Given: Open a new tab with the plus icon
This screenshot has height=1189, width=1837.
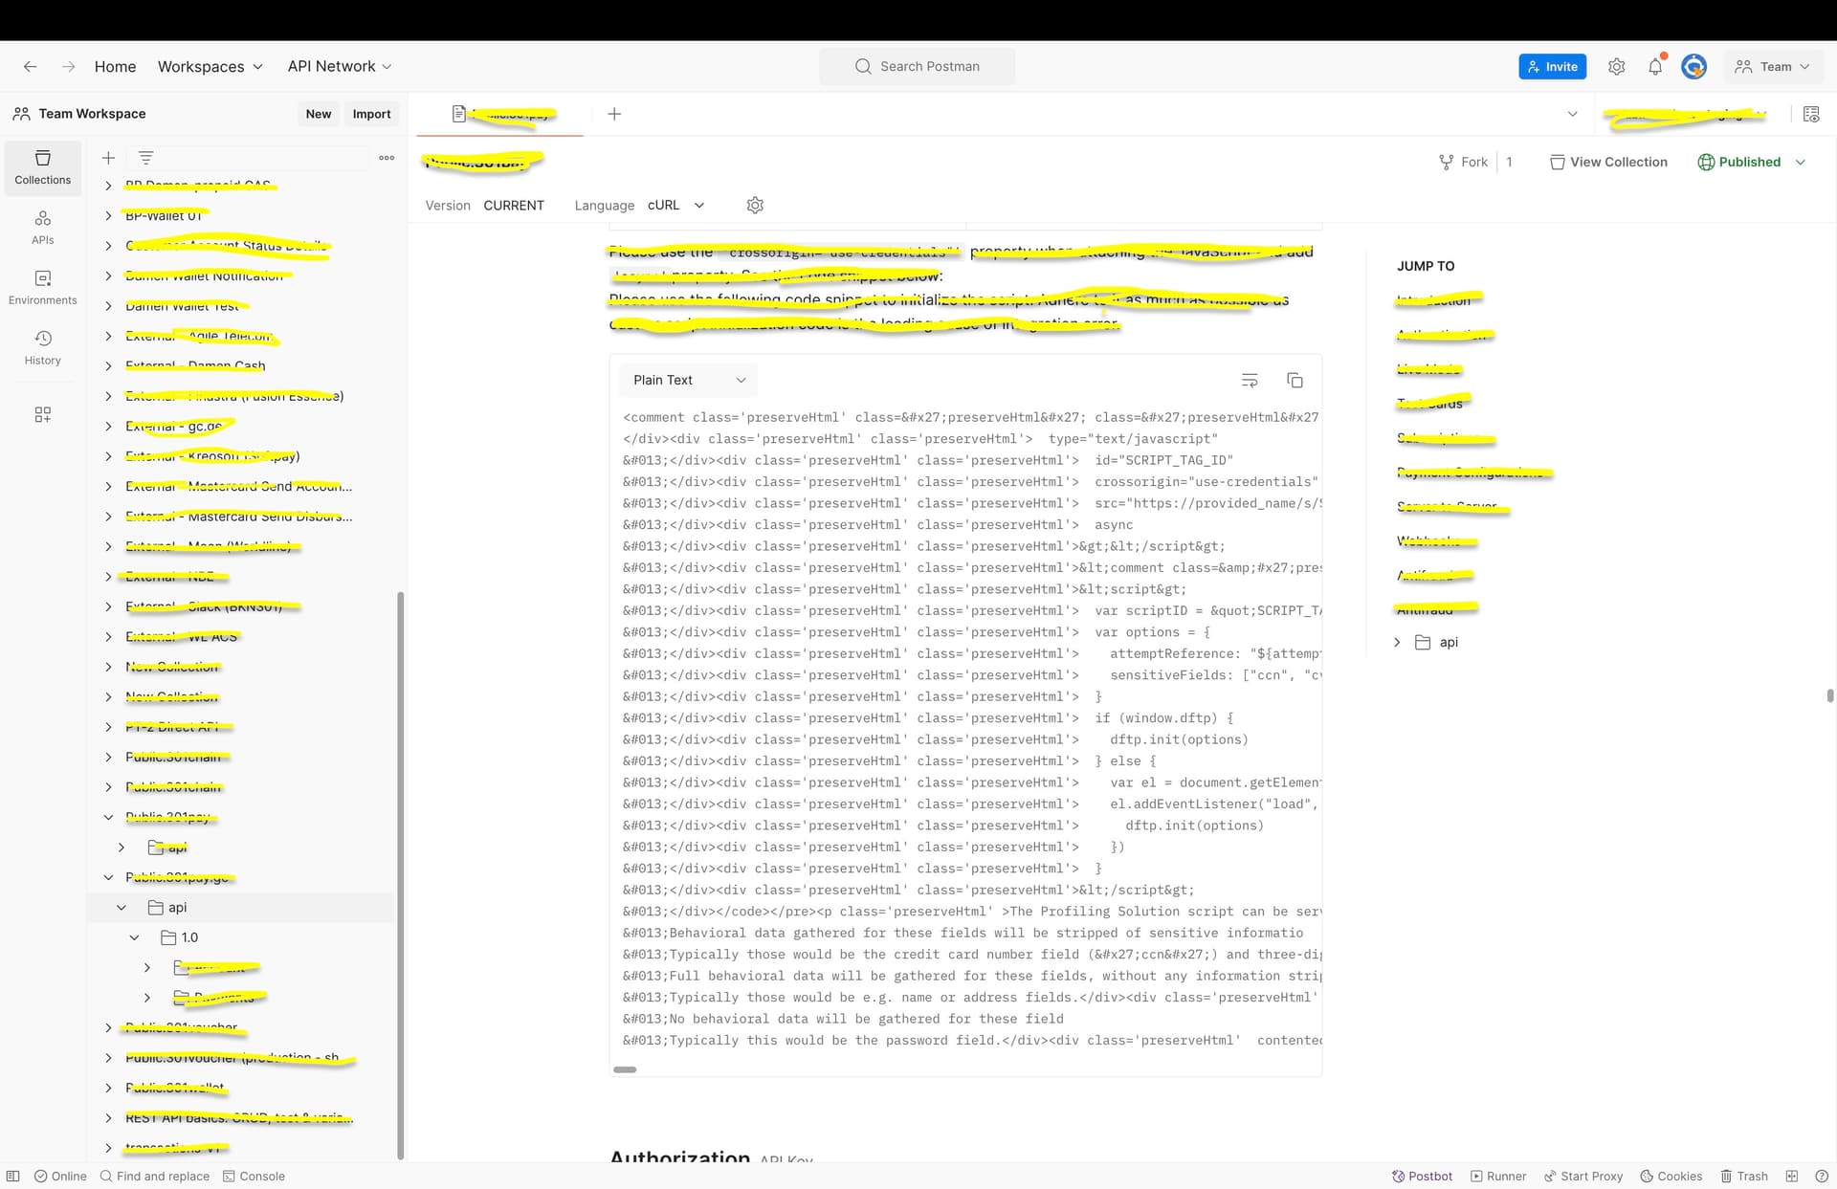Looking at the screenshot, I should [614, 114].
